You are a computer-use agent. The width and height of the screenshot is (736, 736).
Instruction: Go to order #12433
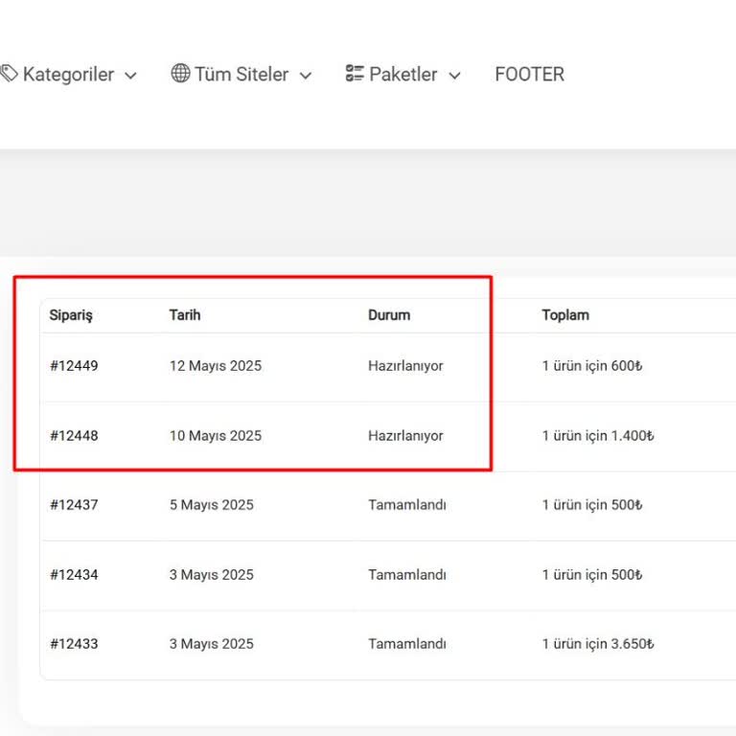(x=74, y=644)
